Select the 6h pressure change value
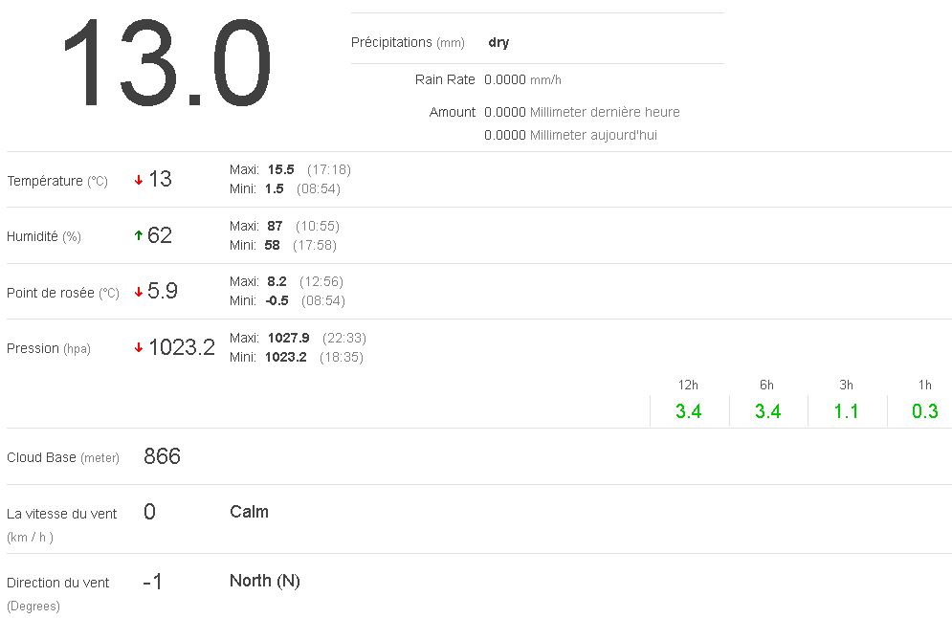The height and width of the screenshot is (618, 952). click(x=767, y=411)
